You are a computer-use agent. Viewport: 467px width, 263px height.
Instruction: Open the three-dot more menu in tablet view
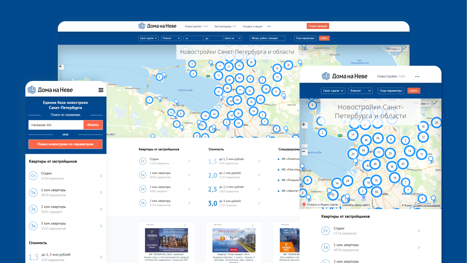pos(417,77)
